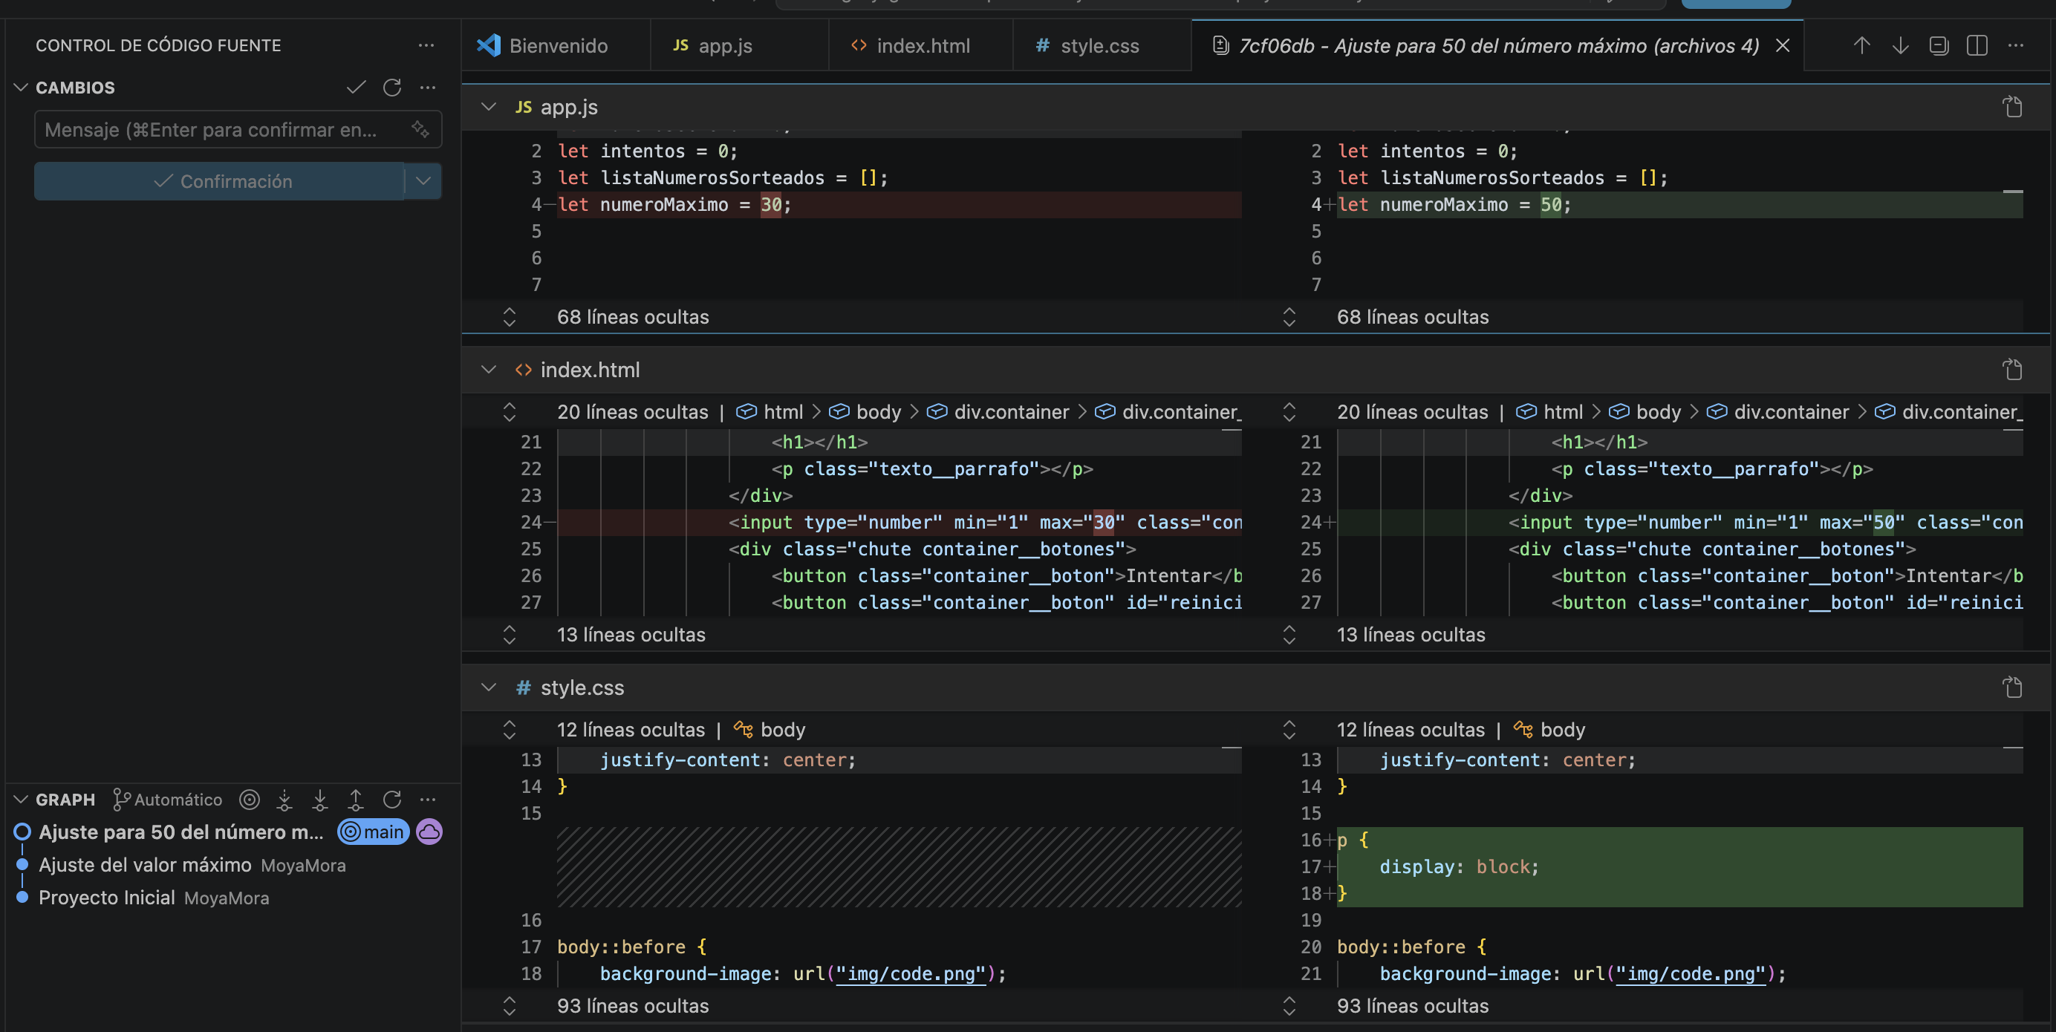Click the max="30" input line in original index.html
Viewport: 2056px width, 1032px height.
click(x=899, y=522)
